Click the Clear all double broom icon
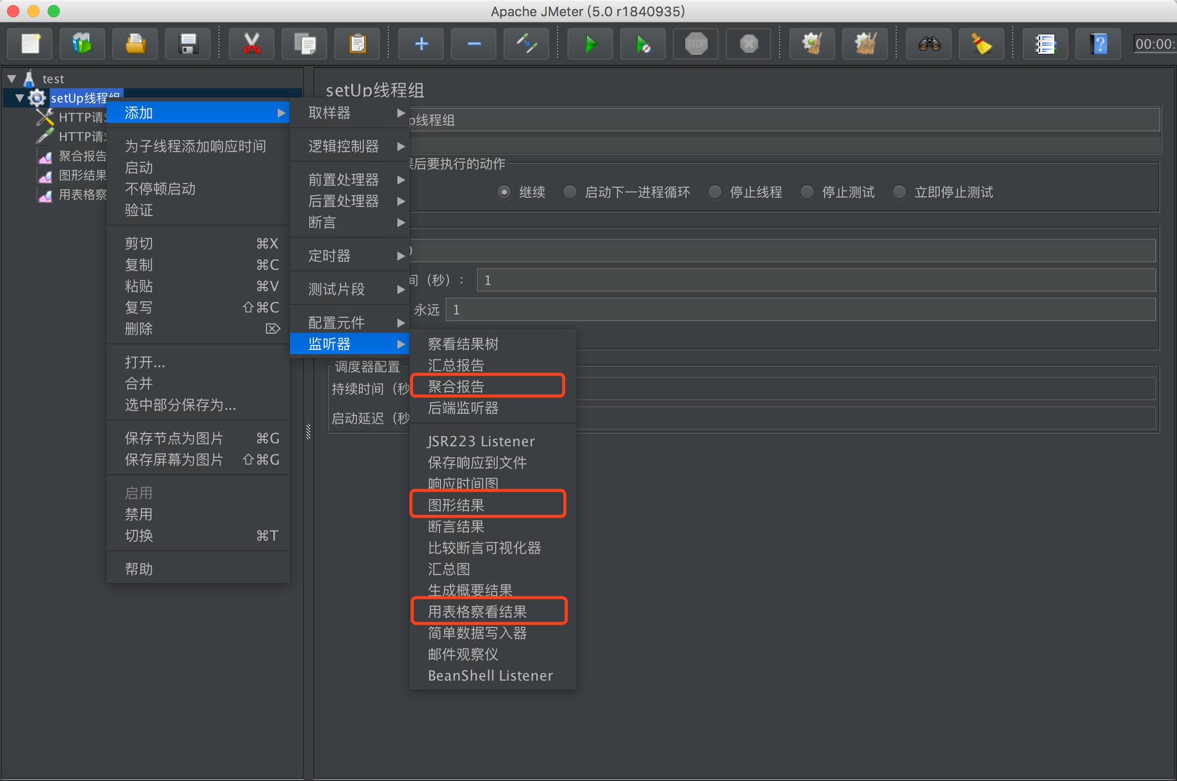This screenshot has height=781, width=1177. point(865,44)
